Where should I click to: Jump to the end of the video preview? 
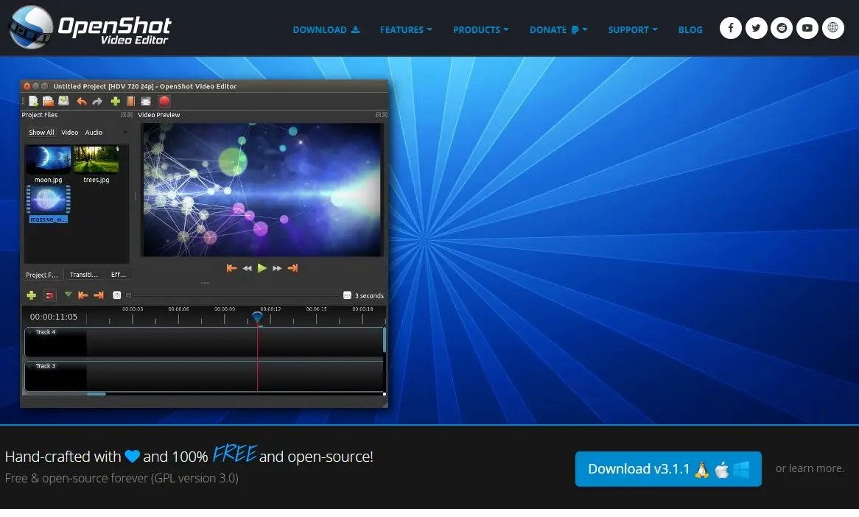click(x=292, y=268)
